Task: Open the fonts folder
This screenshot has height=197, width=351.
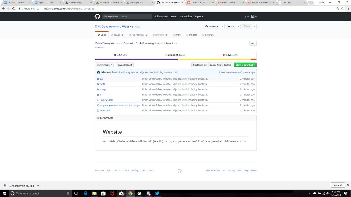Action: 102,84
